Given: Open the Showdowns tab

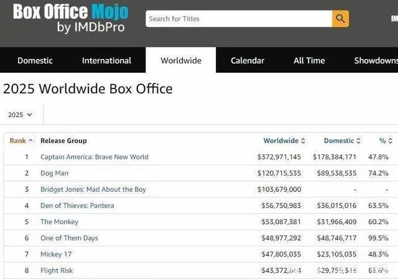Looking at the screenshot, I should point(375,60).
